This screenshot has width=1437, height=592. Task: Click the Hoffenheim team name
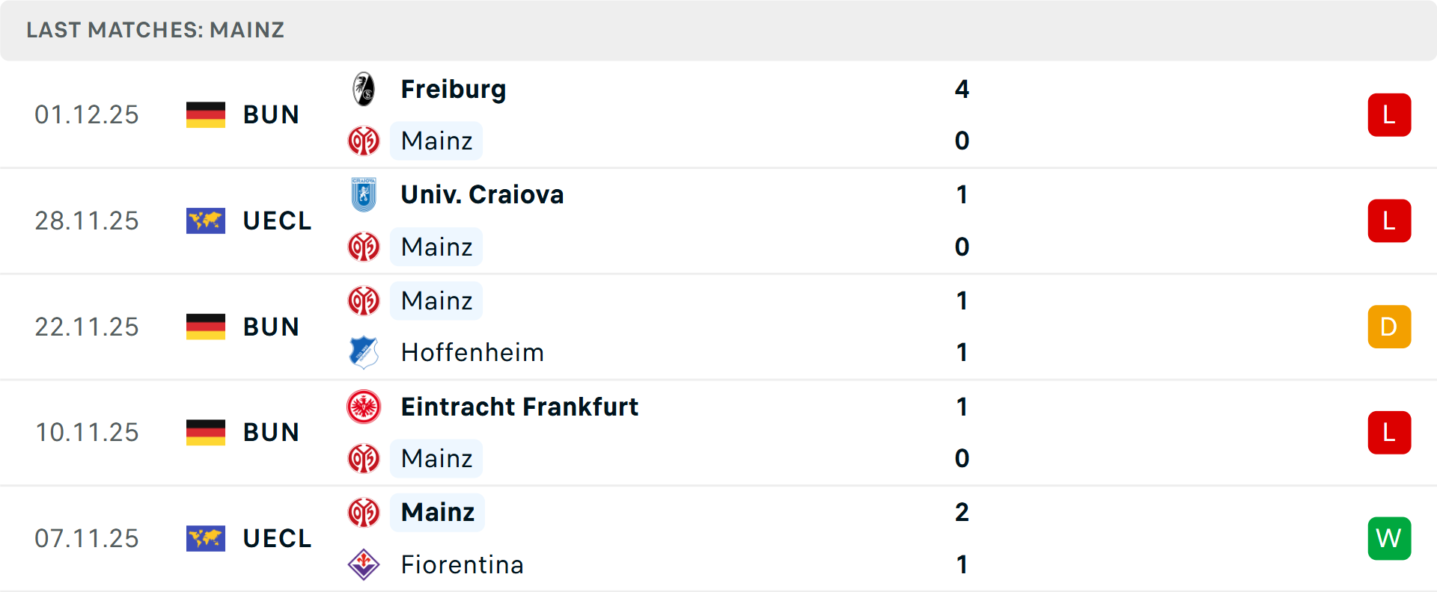coord(472,352)
